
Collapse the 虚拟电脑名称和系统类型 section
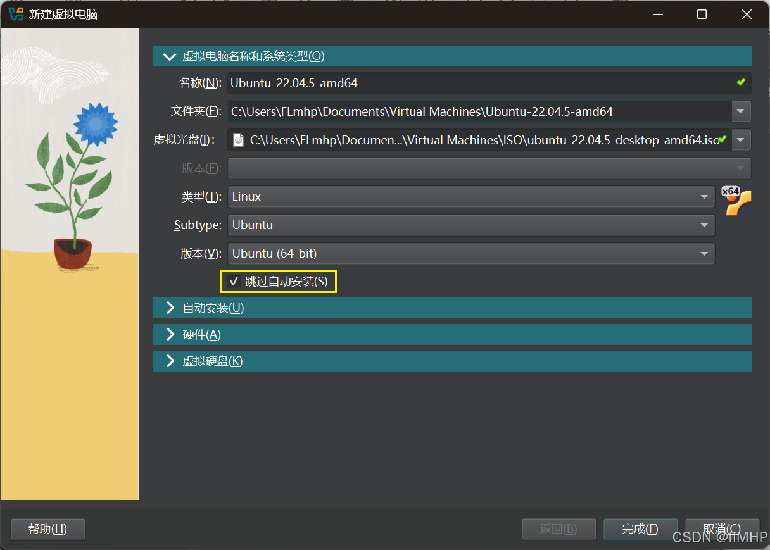click(169, 56)
